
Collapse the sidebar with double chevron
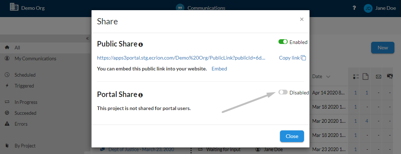(x=87, y=38)
